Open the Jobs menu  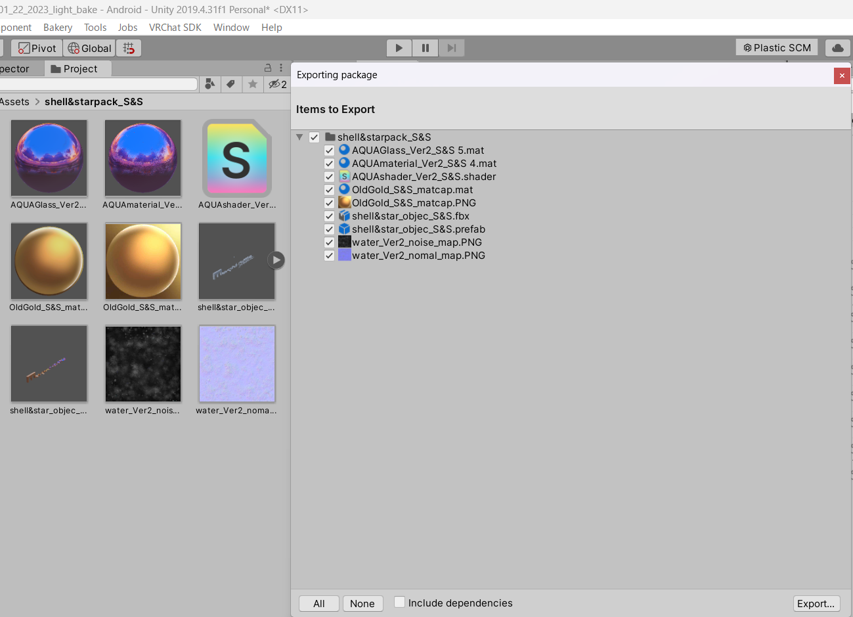[x=127, y=28]
